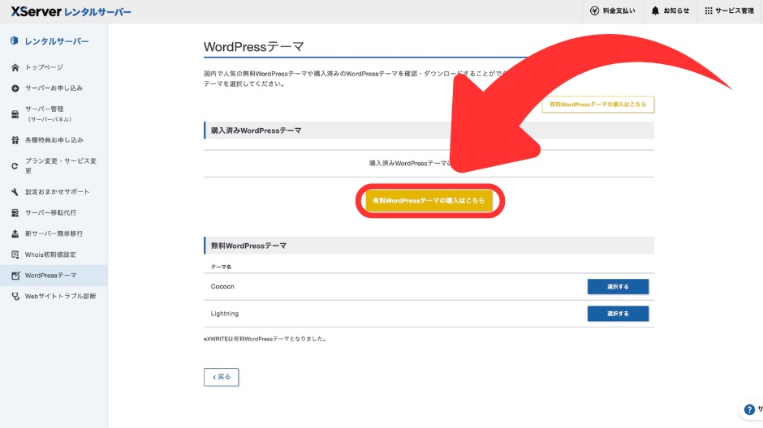Click the home icon beside トップページ
The height and width of the screenshot is (428, 763).
coord(15,67)
